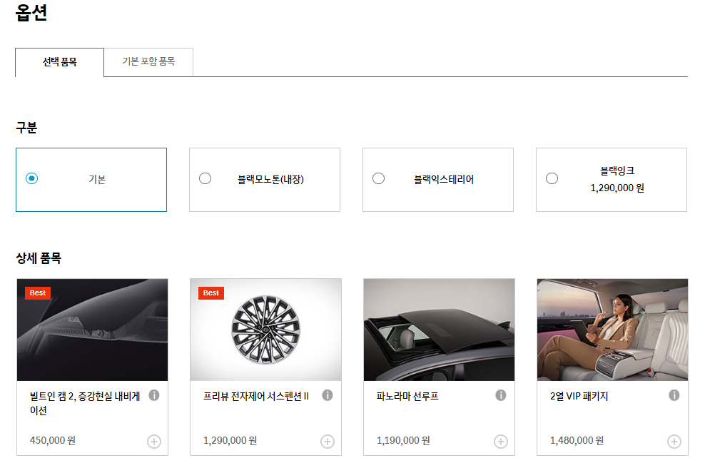Click the 1,290,000 원 price under 블랙잉크
Viewport: 705px width, 463px height.
[617, 188]
